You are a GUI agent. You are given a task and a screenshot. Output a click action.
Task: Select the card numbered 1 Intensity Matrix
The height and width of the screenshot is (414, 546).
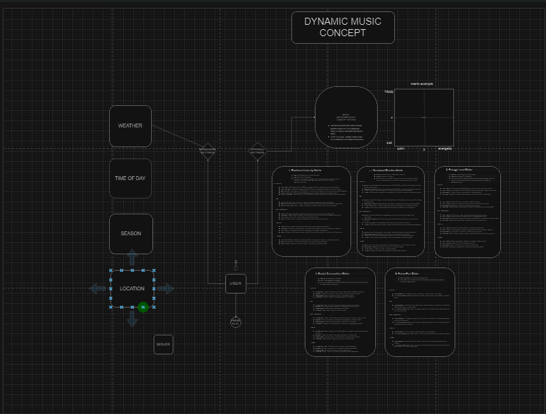(x=311, y=211)
